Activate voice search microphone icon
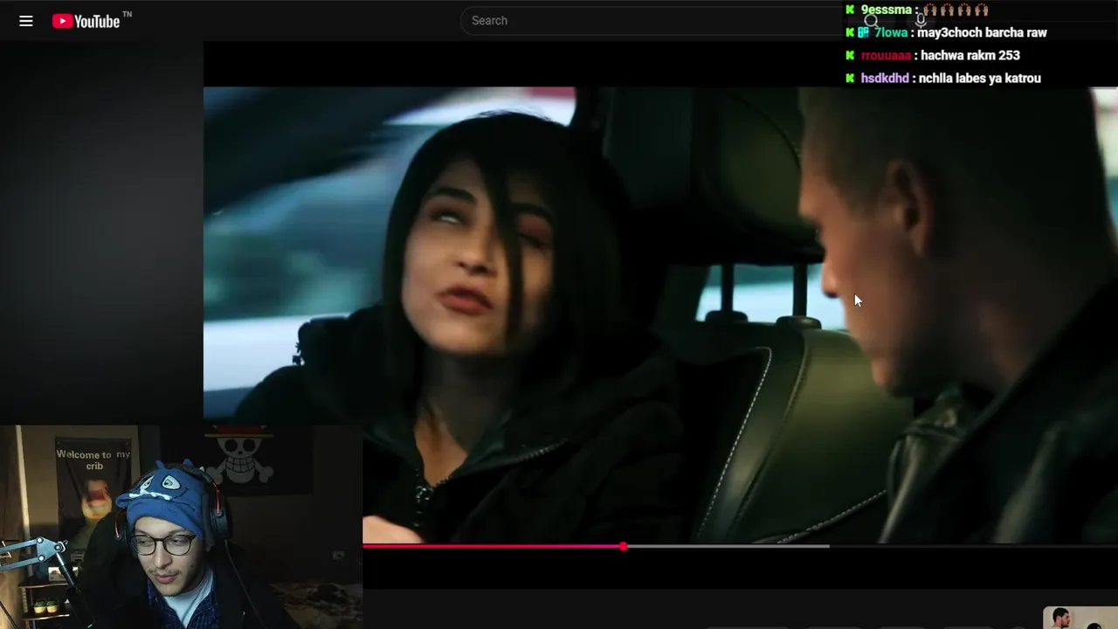The width and height of the screenshot is (1118, 629). (x=920, y=21)
